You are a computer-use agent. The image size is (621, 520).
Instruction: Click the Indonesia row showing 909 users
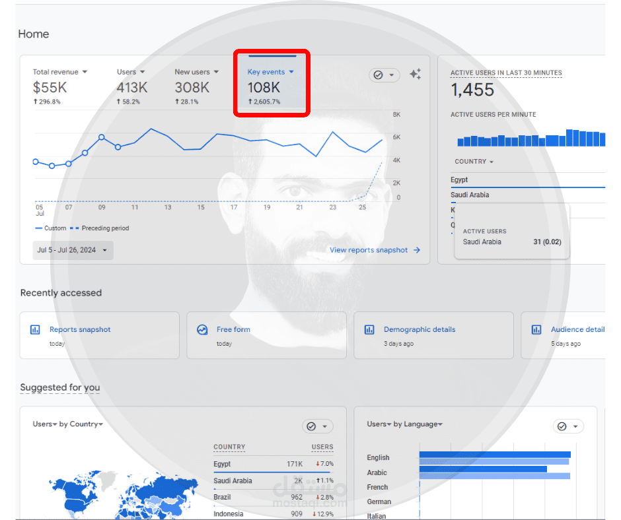[x=274, y=513]
